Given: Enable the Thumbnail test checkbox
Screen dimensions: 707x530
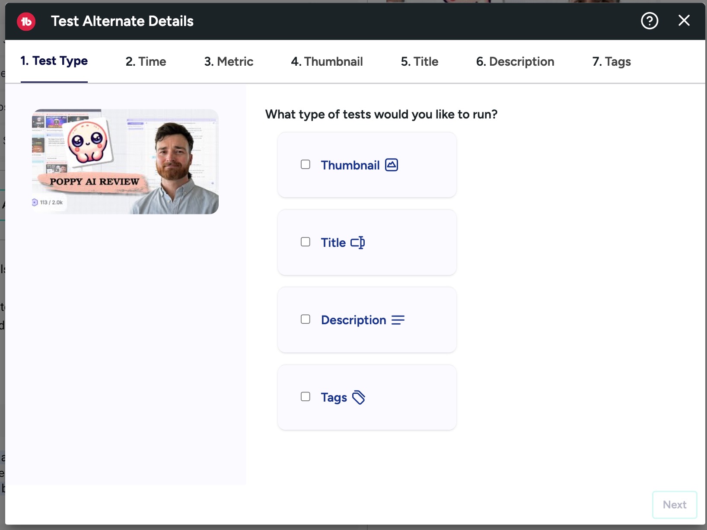Looking at the screenshot, I should (x=306, y=165).
